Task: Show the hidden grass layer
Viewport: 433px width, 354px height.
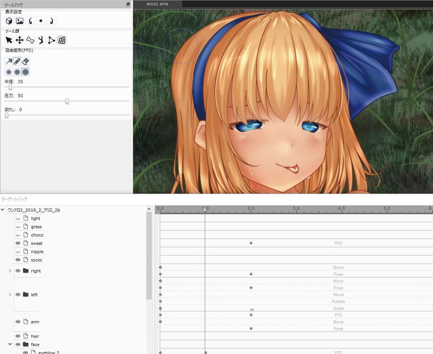Action: (18, 227)
